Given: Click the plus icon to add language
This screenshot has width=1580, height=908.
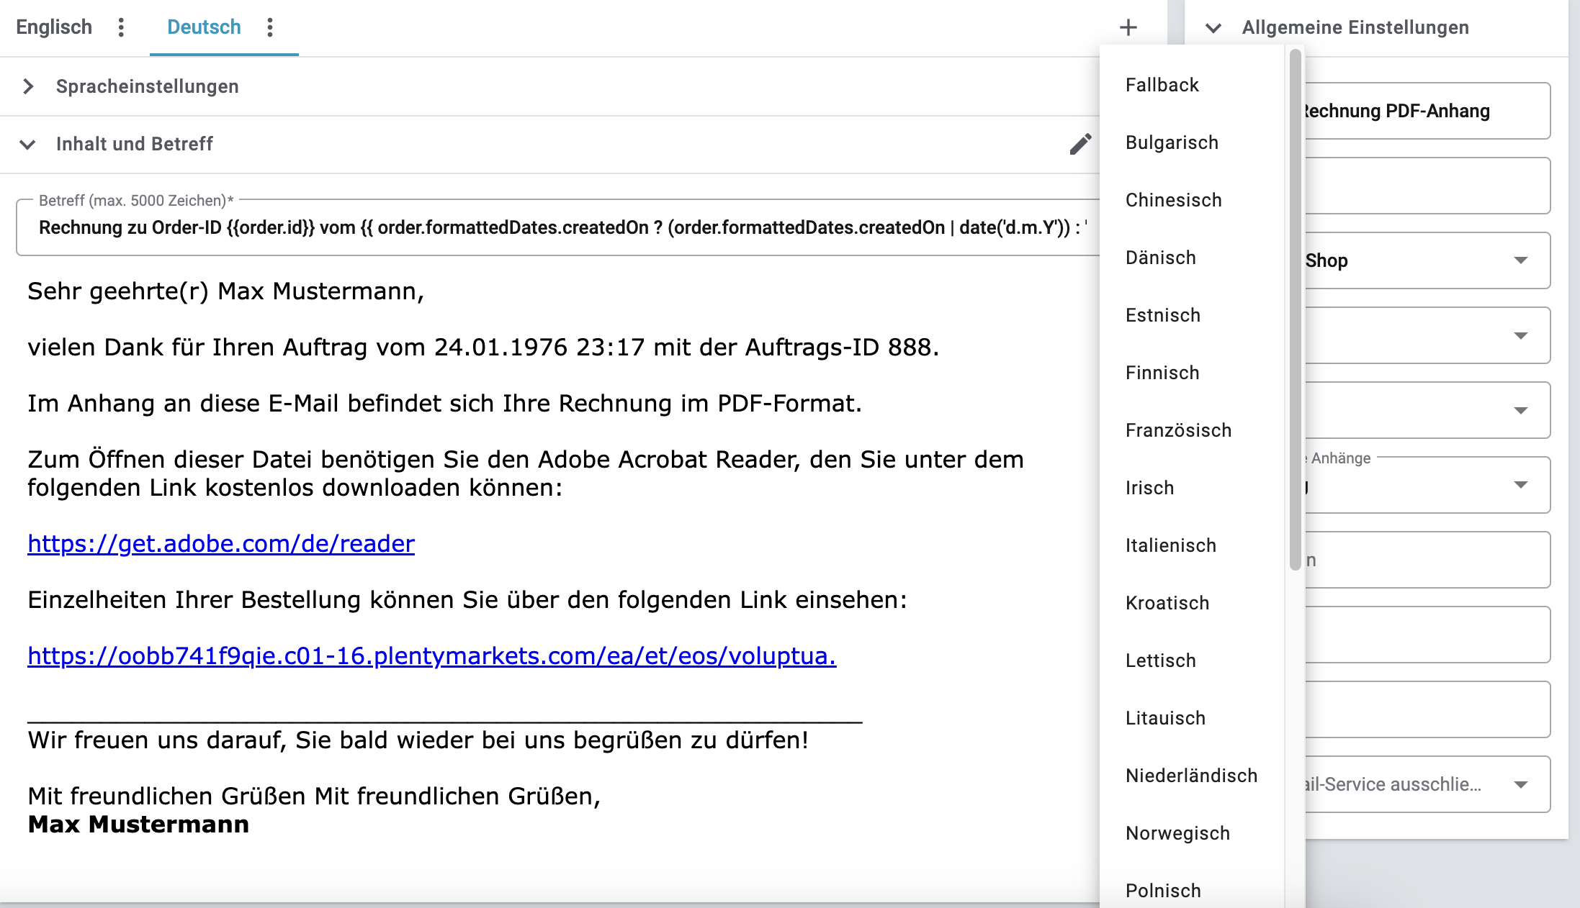Looking at the screenshot, I should pyautogui.click(x=1128, y=27).
